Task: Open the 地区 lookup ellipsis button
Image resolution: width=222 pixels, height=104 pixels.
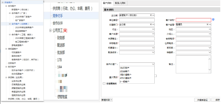Action: coord(210,29)
